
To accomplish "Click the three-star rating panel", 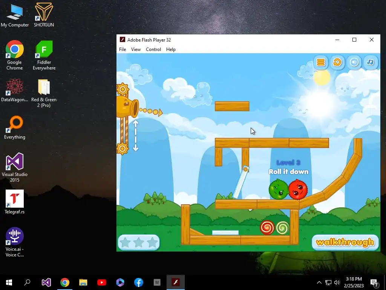I will coord(139,242).
